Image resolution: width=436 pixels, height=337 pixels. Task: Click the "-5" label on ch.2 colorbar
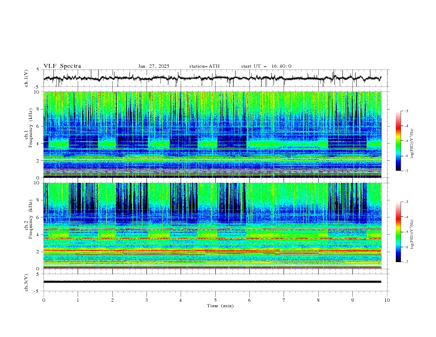pos(406,232)
